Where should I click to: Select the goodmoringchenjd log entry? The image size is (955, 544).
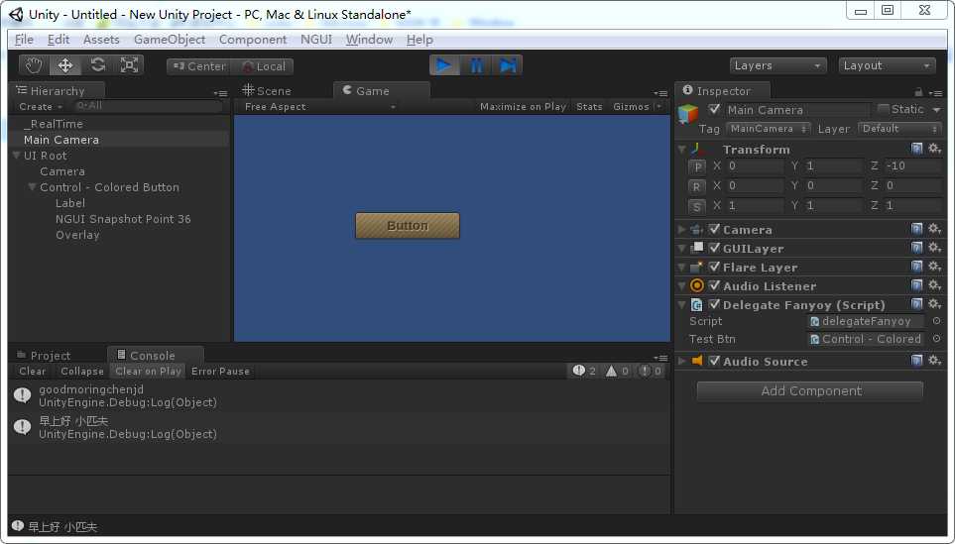coord(339,395)
